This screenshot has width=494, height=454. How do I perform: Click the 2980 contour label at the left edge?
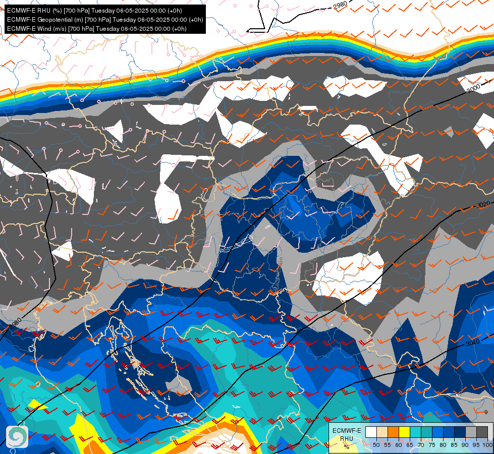click(x=16, y=323)
